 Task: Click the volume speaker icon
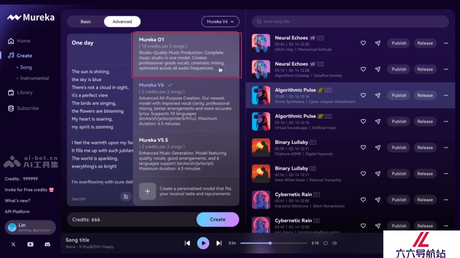pos(335,243)
